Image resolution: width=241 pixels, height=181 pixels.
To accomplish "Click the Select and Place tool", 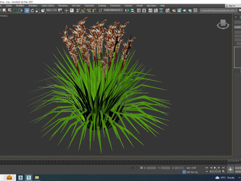I will [43, 11].
